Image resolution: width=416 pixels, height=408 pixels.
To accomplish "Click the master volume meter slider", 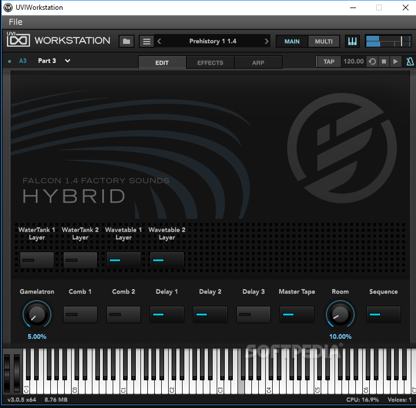I will pyautogui.click(x=389, y=42).
